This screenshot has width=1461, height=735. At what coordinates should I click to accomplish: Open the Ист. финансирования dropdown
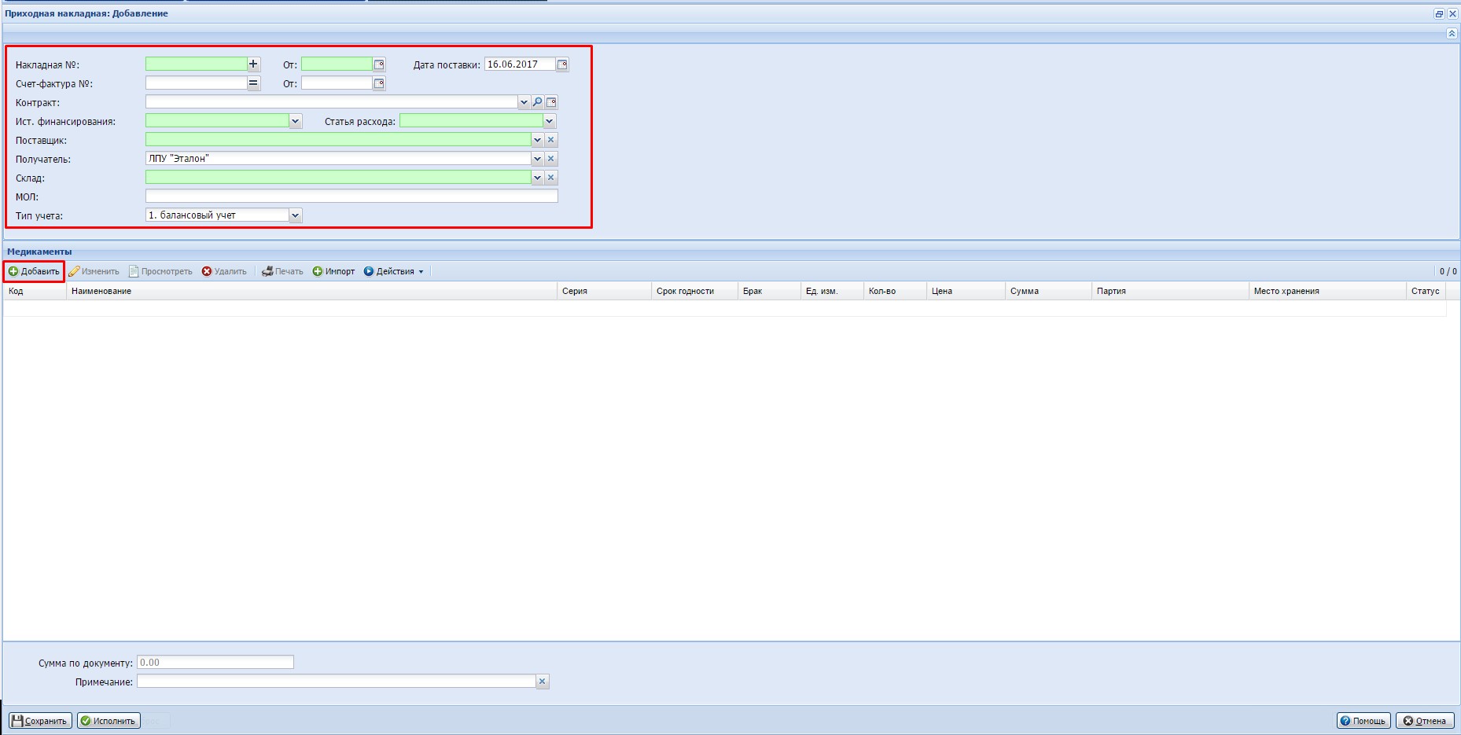[296, 121]
